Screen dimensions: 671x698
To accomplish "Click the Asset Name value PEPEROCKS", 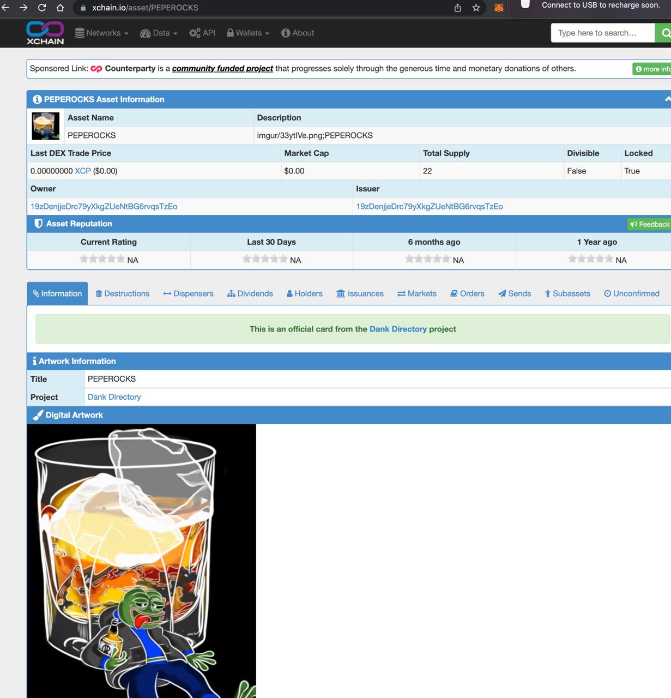I will [x=92, y=135].
